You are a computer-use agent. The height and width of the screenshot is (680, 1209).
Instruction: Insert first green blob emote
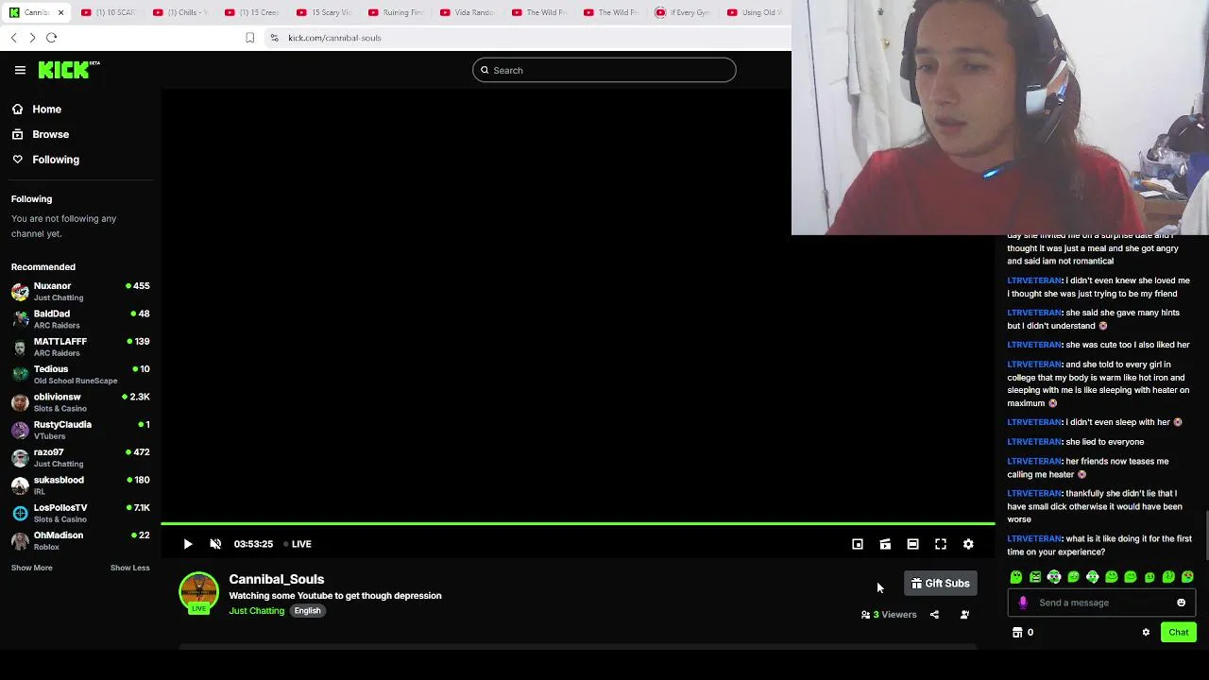tap(1016, 577)
